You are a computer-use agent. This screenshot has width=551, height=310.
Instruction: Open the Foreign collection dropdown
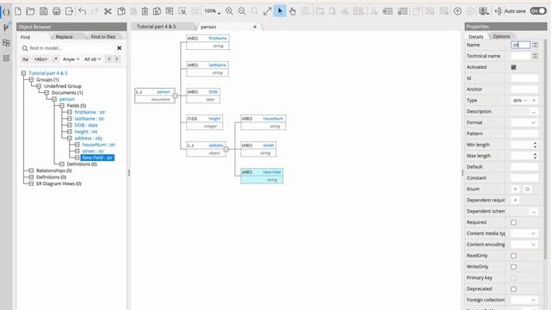pyautogui.click(x=524, y=301)
